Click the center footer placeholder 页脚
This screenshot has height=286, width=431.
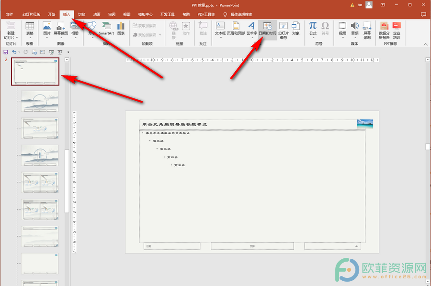pyautogui.click(x=252, y=246)
